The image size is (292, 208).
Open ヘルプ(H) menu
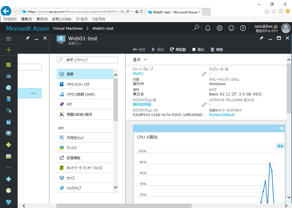(x=98, y=19)
